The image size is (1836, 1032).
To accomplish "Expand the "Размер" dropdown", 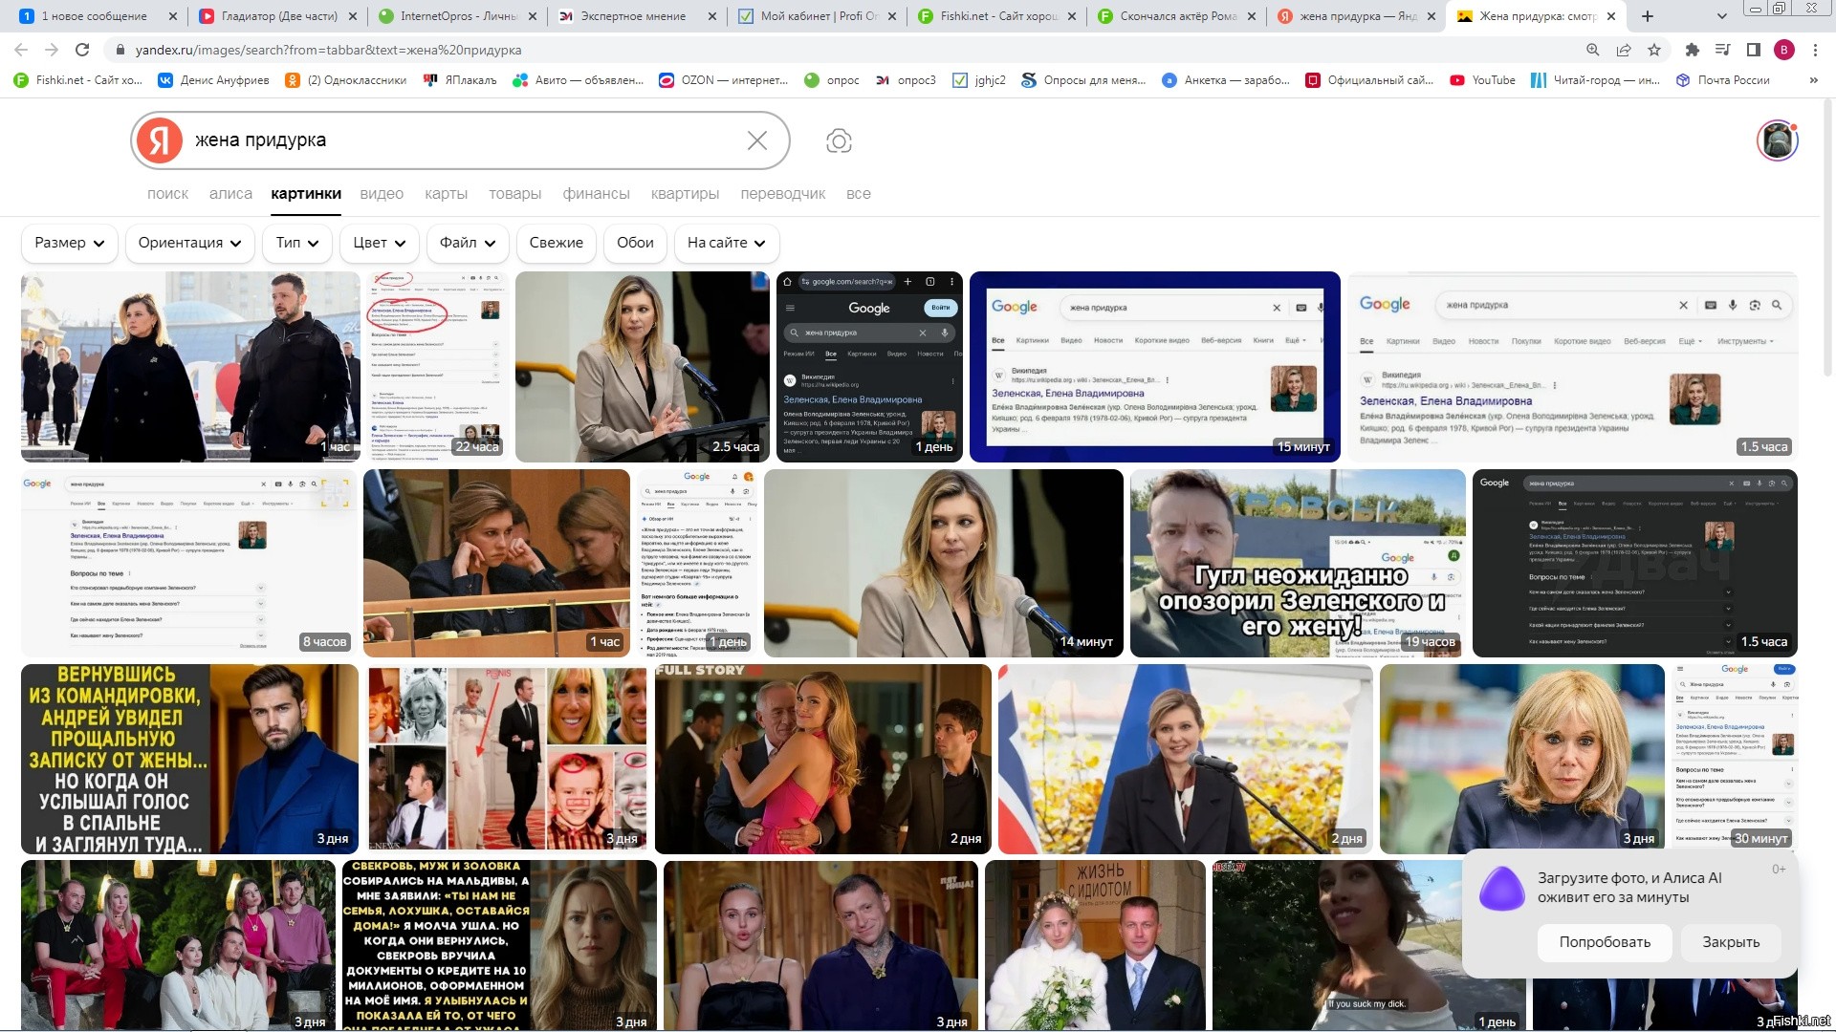I will pos(69,243).
